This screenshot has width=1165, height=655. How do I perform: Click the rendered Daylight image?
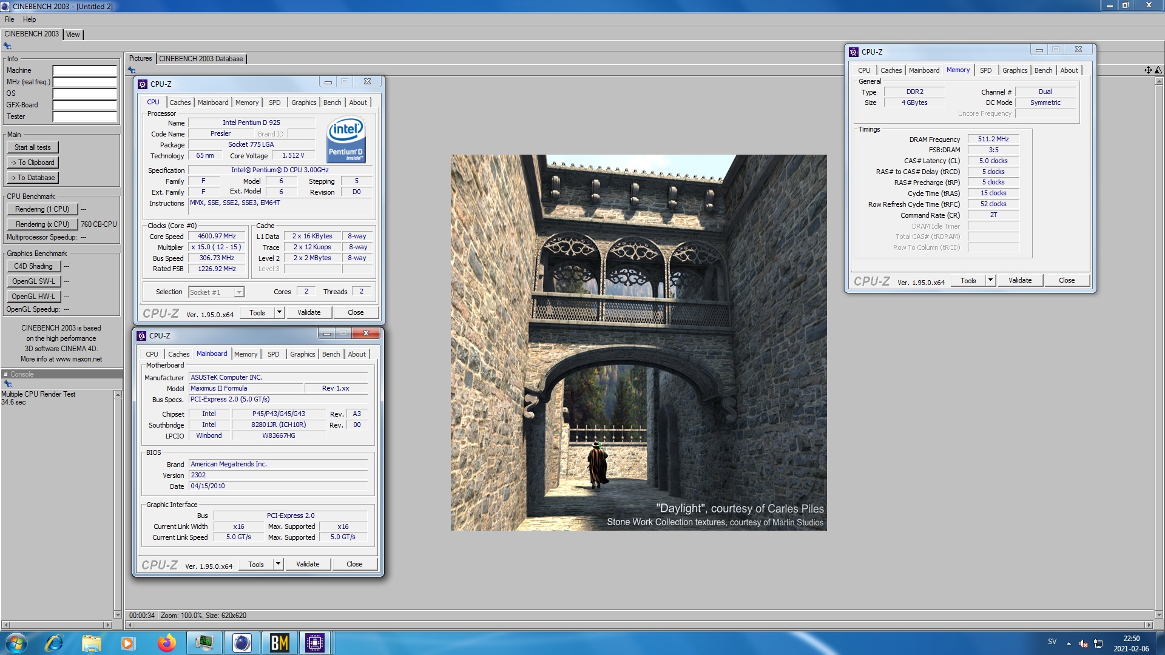tap(638, 343)
